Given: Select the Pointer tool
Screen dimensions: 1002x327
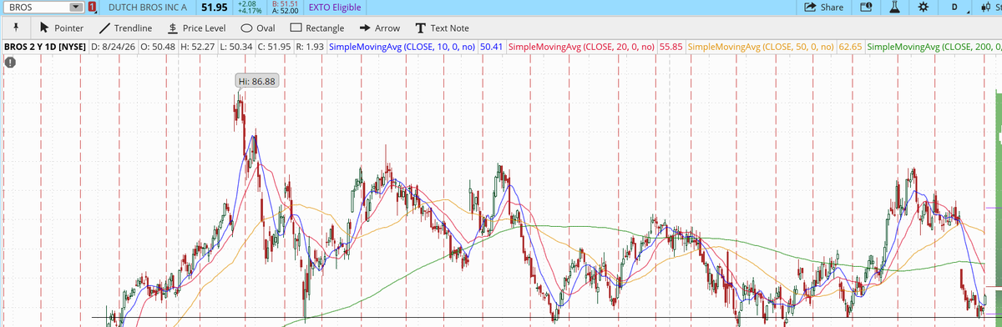Looking at the screenshot, I should coord(62,28).
